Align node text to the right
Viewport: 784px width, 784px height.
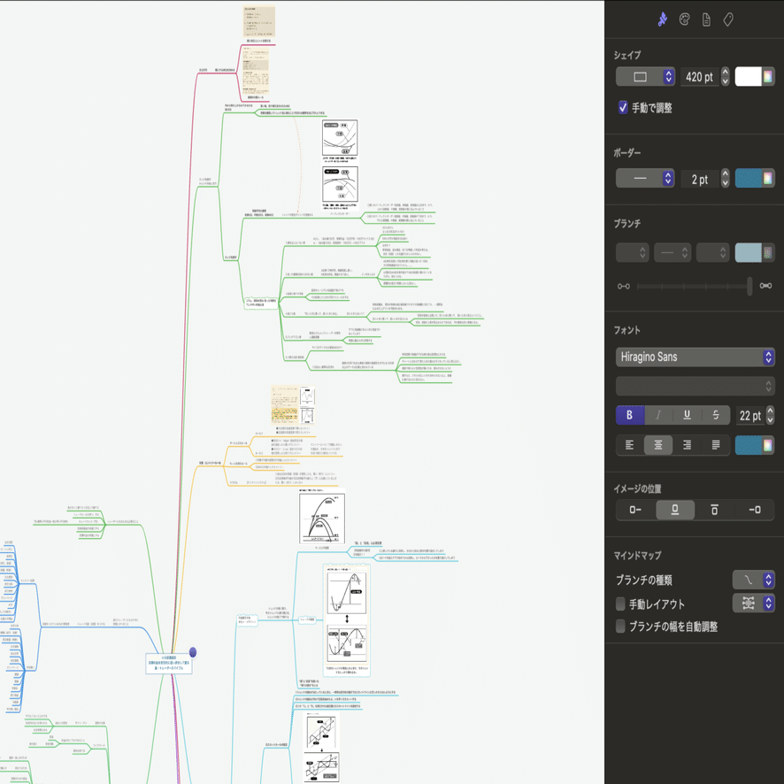(x=687, y=445)
